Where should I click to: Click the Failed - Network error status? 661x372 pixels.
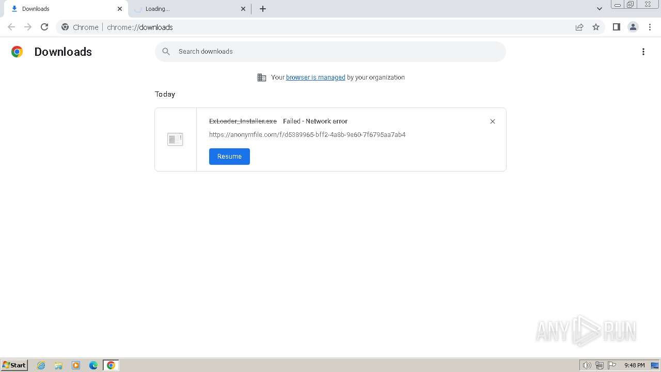point(315,121)
